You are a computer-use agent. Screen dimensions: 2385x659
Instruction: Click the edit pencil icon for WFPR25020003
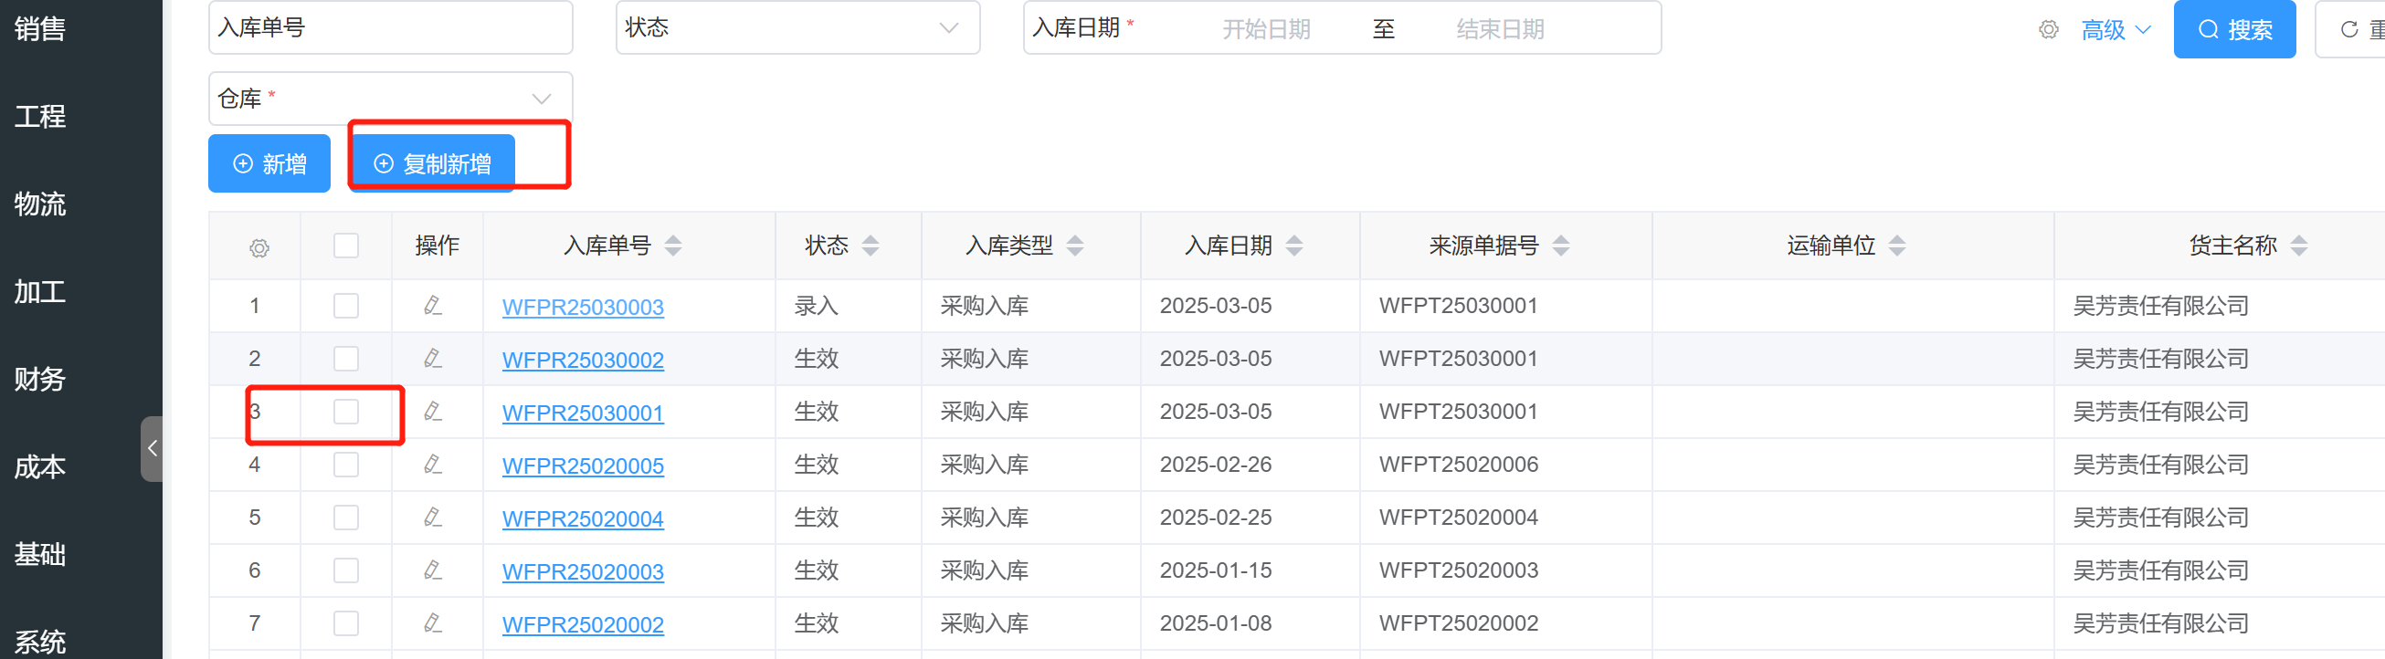(432, 570)
